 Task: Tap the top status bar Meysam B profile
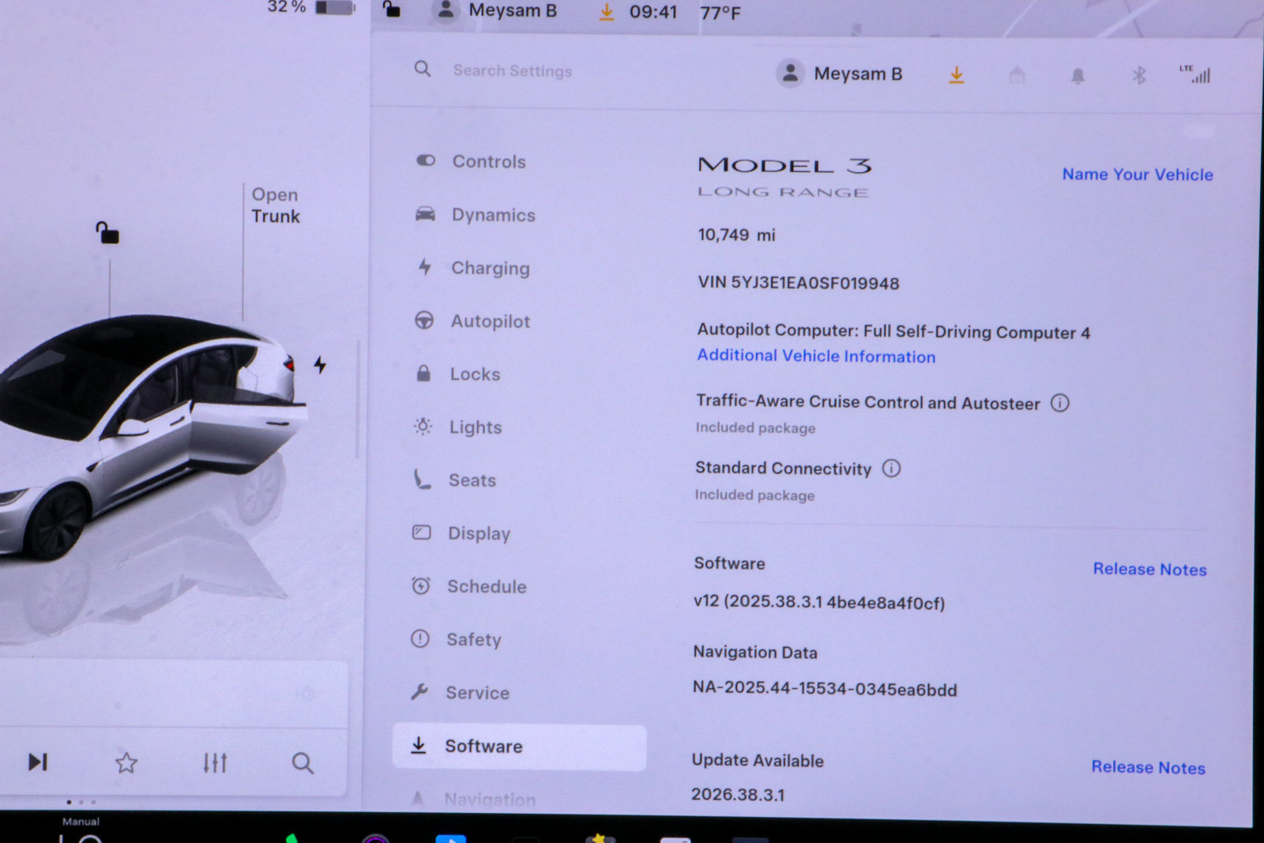[x=495, y=11]
